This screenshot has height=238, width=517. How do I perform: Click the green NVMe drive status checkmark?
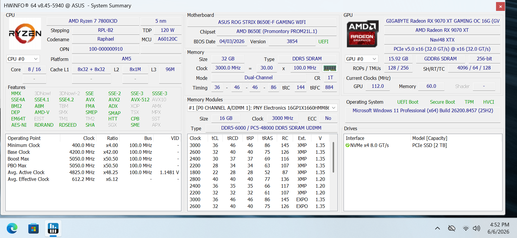click(x=348, y=145)
